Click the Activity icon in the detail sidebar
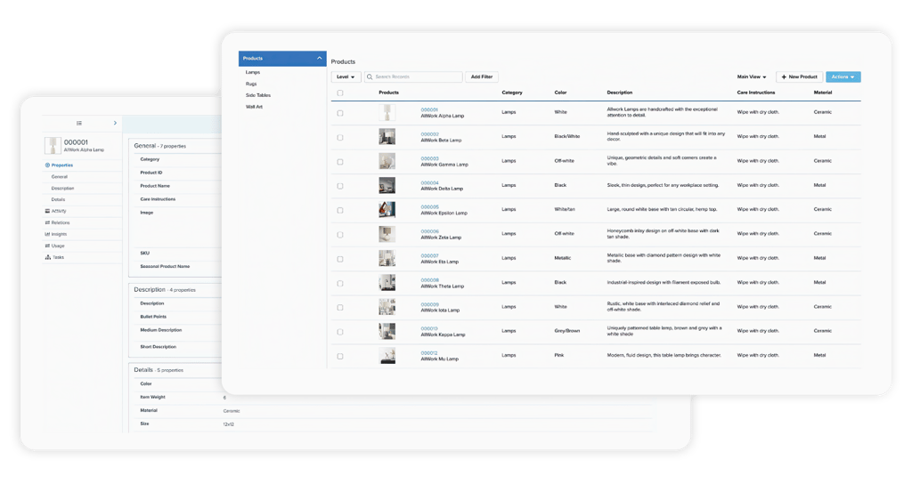Viewport: 912px width, 484px height. click(x=48, y=211)
